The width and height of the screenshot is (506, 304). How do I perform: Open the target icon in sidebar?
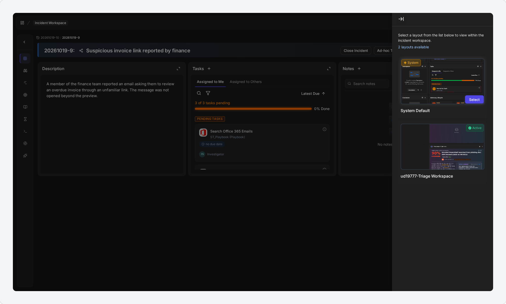pos(25,95)
